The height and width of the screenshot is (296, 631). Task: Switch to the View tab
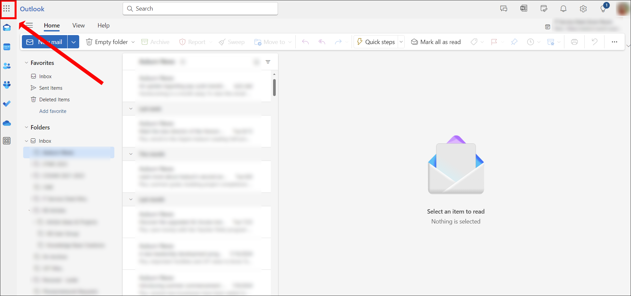(79, 25)
